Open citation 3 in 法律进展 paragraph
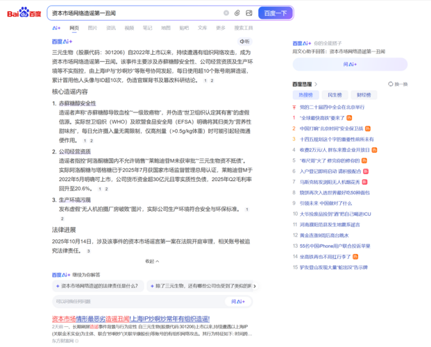 click(x=88, y=251)
